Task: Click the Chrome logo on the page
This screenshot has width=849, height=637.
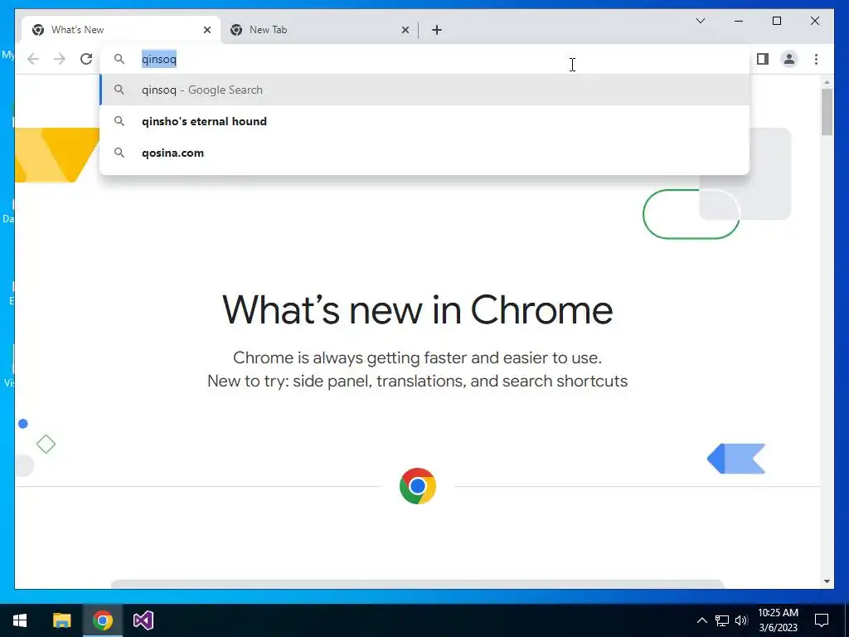Action: coord(418,486)
